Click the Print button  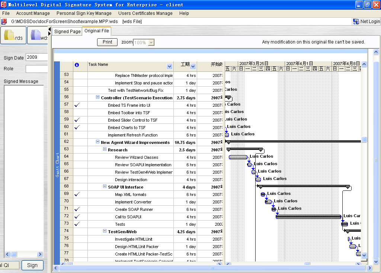(x=108, y=42)
